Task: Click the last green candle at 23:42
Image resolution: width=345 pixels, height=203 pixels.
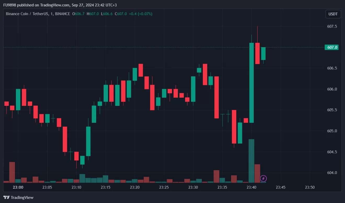Action: (x=263, y=54)
